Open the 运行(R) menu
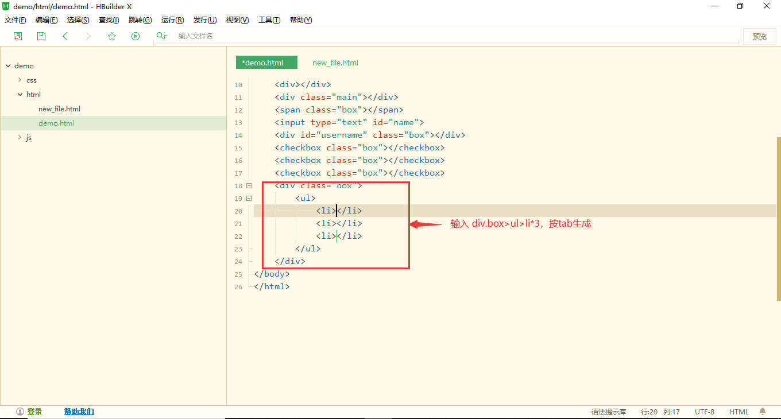 click(x=172, y=20)
